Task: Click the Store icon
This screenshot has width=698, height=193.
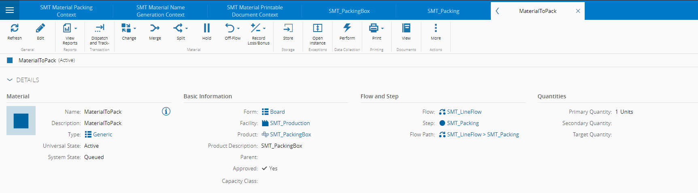Action: 288,28
